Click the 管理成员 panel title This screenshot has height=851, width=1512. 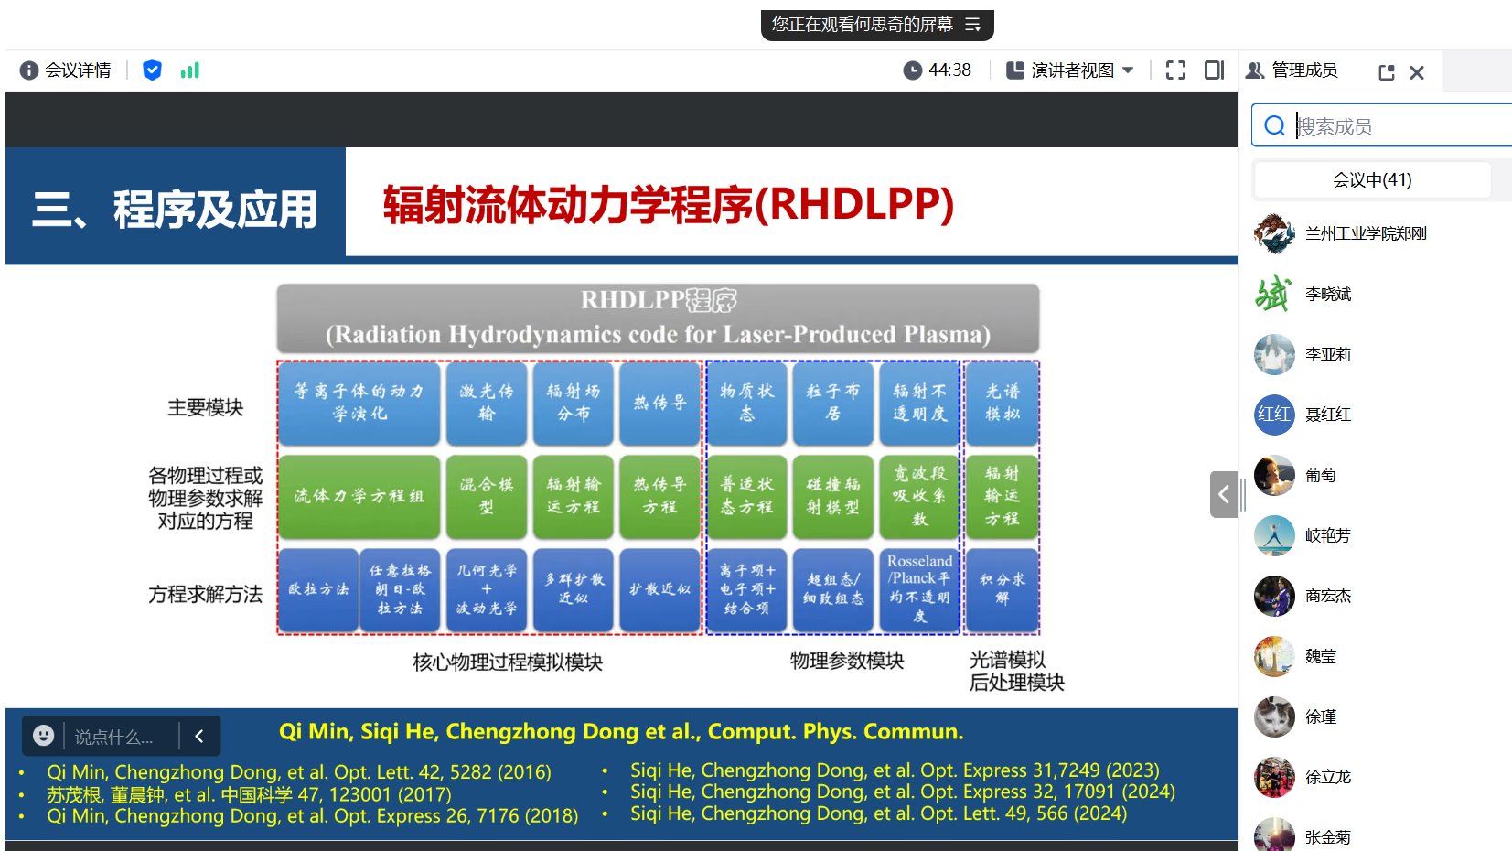tap(1303, 70)
